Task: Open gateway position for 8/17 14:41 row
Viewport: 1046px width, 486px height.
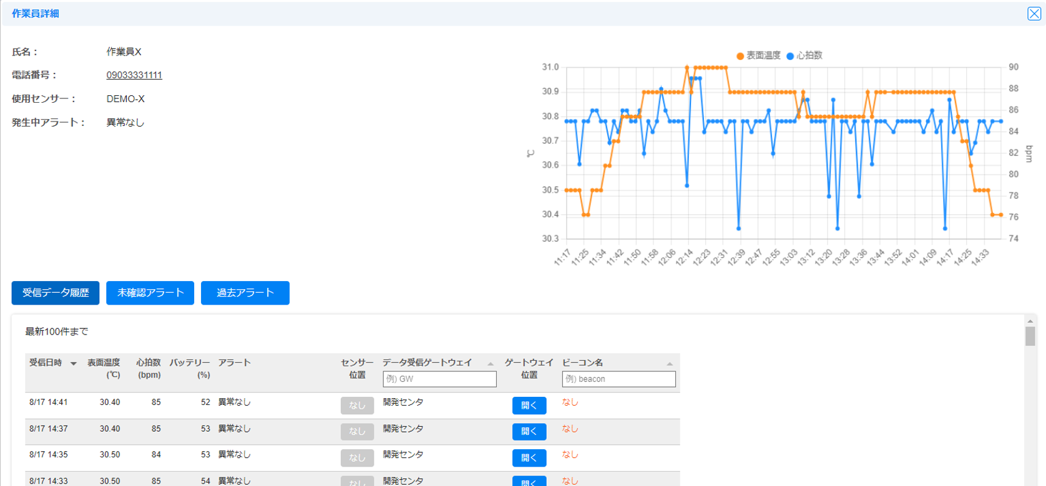Action: [529, 406]
